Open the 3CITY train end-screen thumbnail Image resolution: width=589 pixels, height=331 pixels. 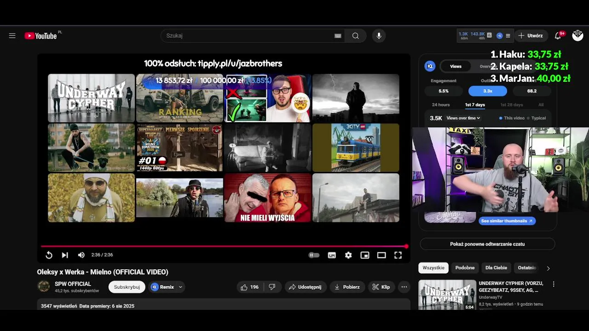[356, 148]
